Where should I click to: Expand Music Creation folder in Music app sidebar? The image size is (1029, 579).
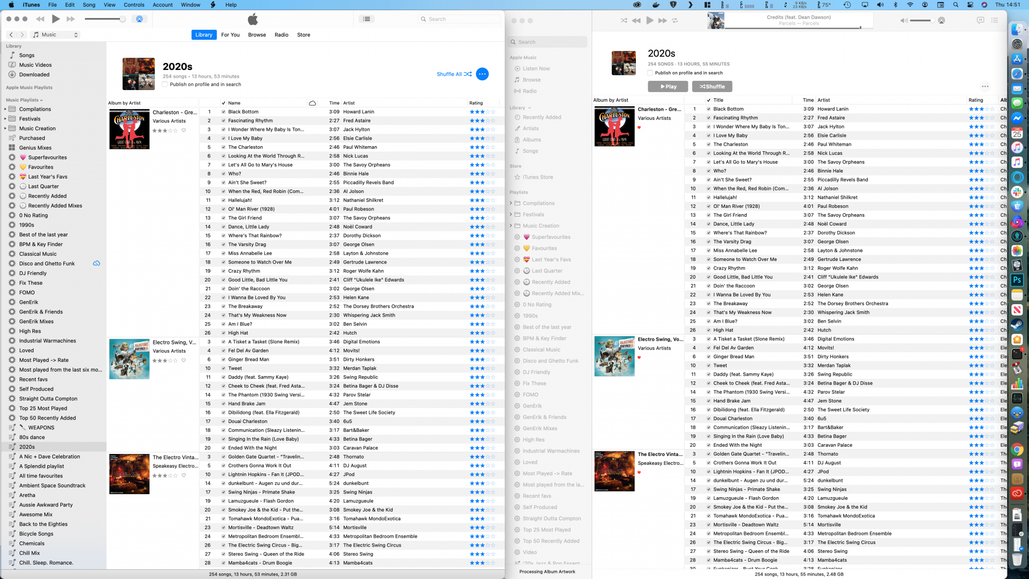pyautogui.click(x=511, y=226)
